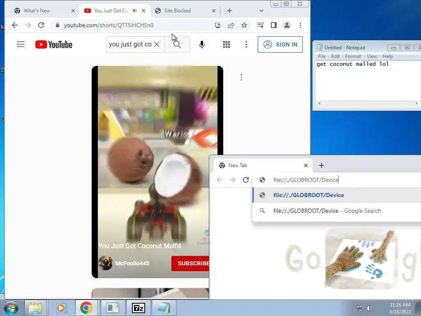Reload the YouTube shorts page
Viewport: 421px width, 316px height.
(41, 25)
